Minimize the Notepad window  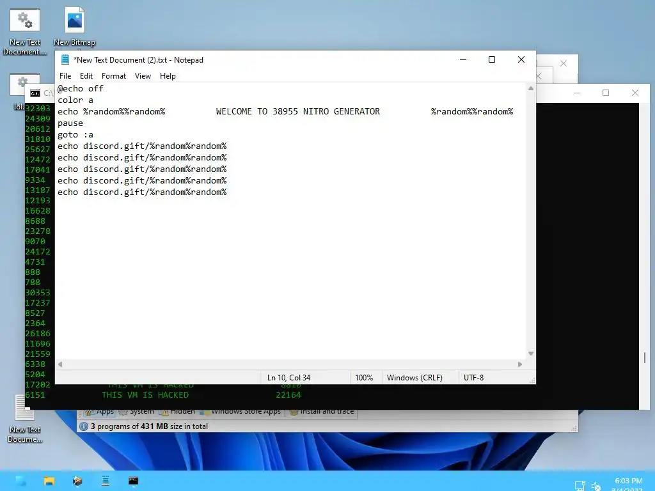click(463, 59)
